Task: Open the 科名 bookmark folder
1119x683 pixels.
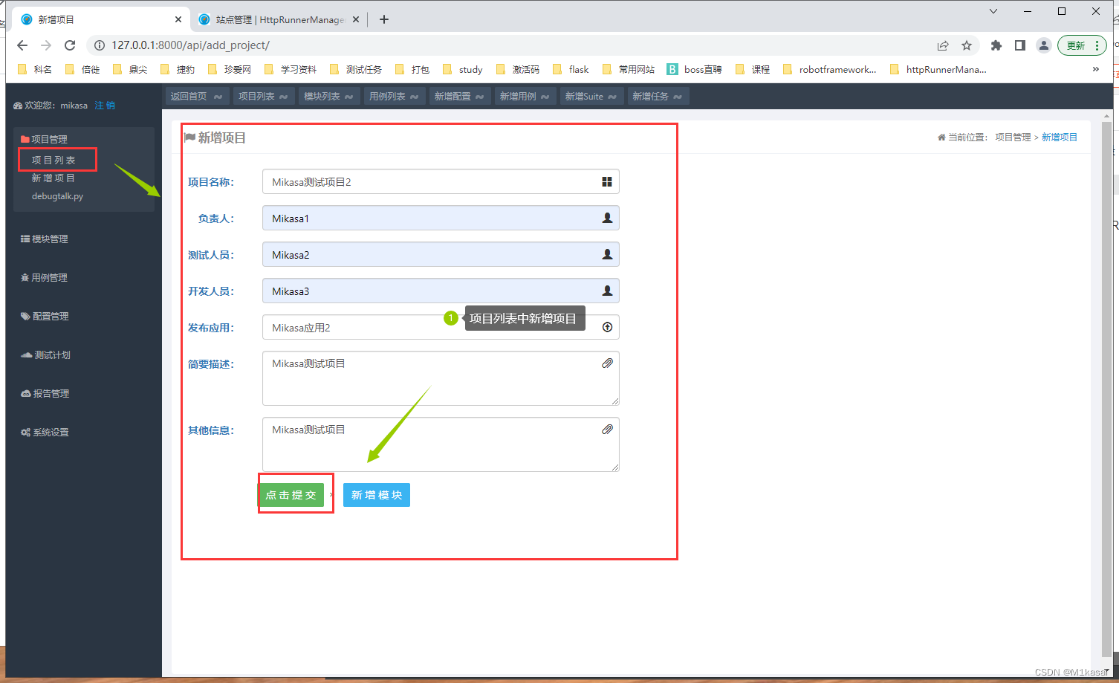Action: 35,69
